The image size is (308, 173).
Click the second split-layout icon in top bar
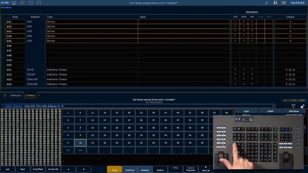click(x=23, y=3)
